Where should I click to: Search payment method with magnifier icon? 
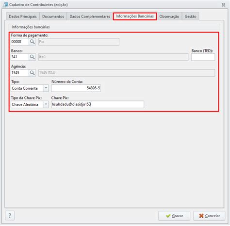click(32, 42)
